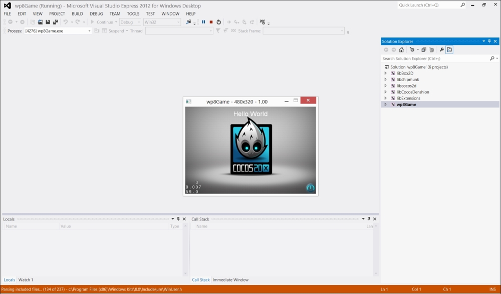
Task: Open the Process dropdown showing wp8Game.exe
Action: 58,31
